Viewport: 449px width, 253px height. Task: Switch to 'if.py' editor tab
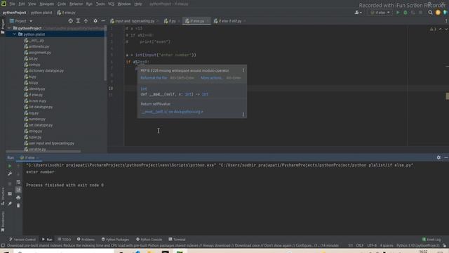(x=172, y=21)
